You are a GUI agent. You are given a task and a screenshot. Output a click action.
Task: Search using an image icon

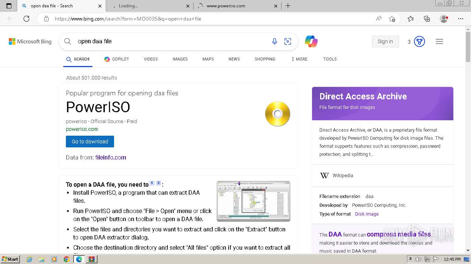pyautogui.click(x=288, y=41)
